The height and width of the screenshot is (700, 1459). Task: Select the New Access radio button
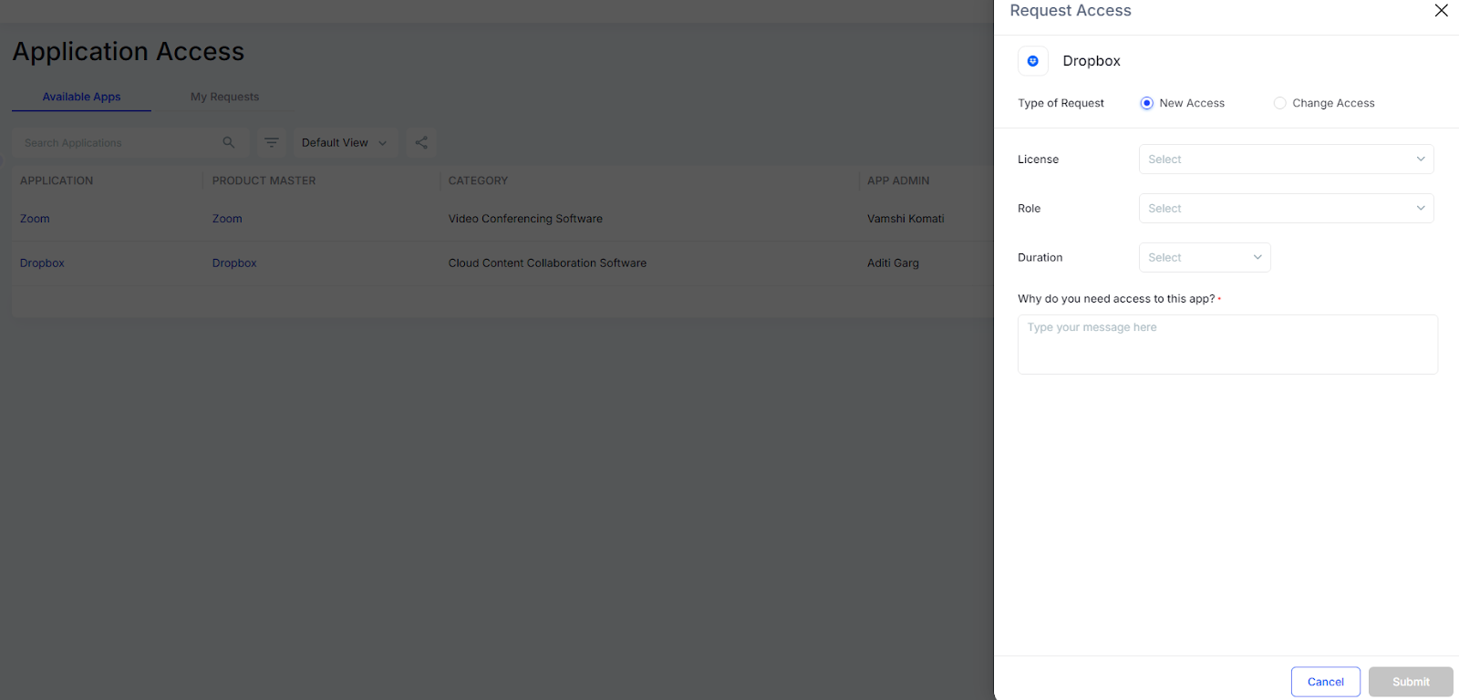[1147, 103]
